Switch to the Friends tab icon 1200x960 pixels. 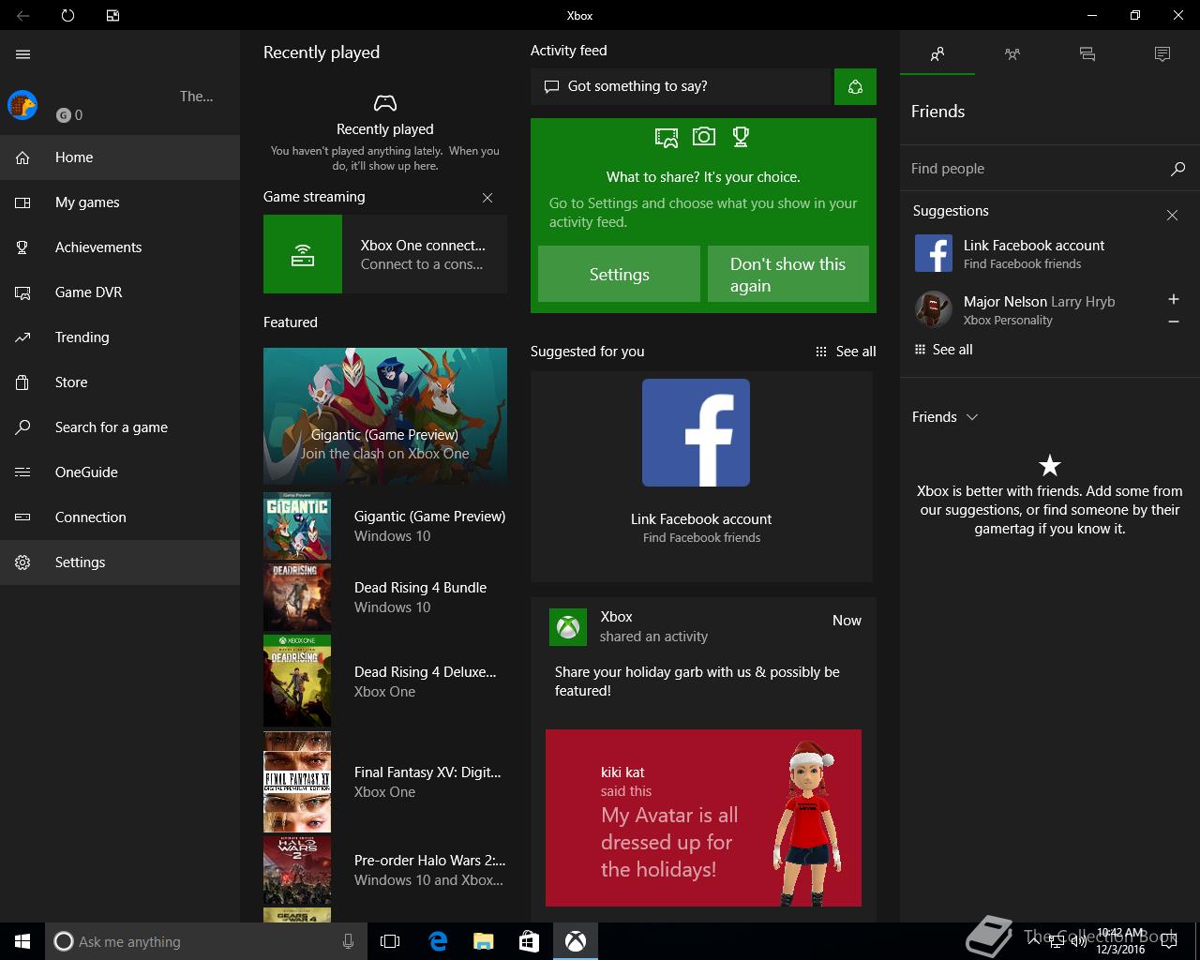(937, 54)
